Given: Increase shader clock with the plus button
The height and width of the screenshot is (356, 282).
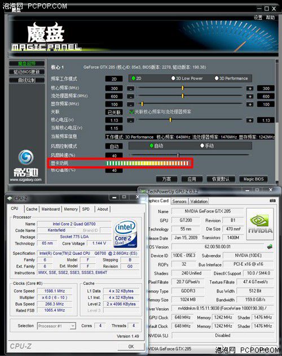Looking at the screenshot, I should coord(250,96).
